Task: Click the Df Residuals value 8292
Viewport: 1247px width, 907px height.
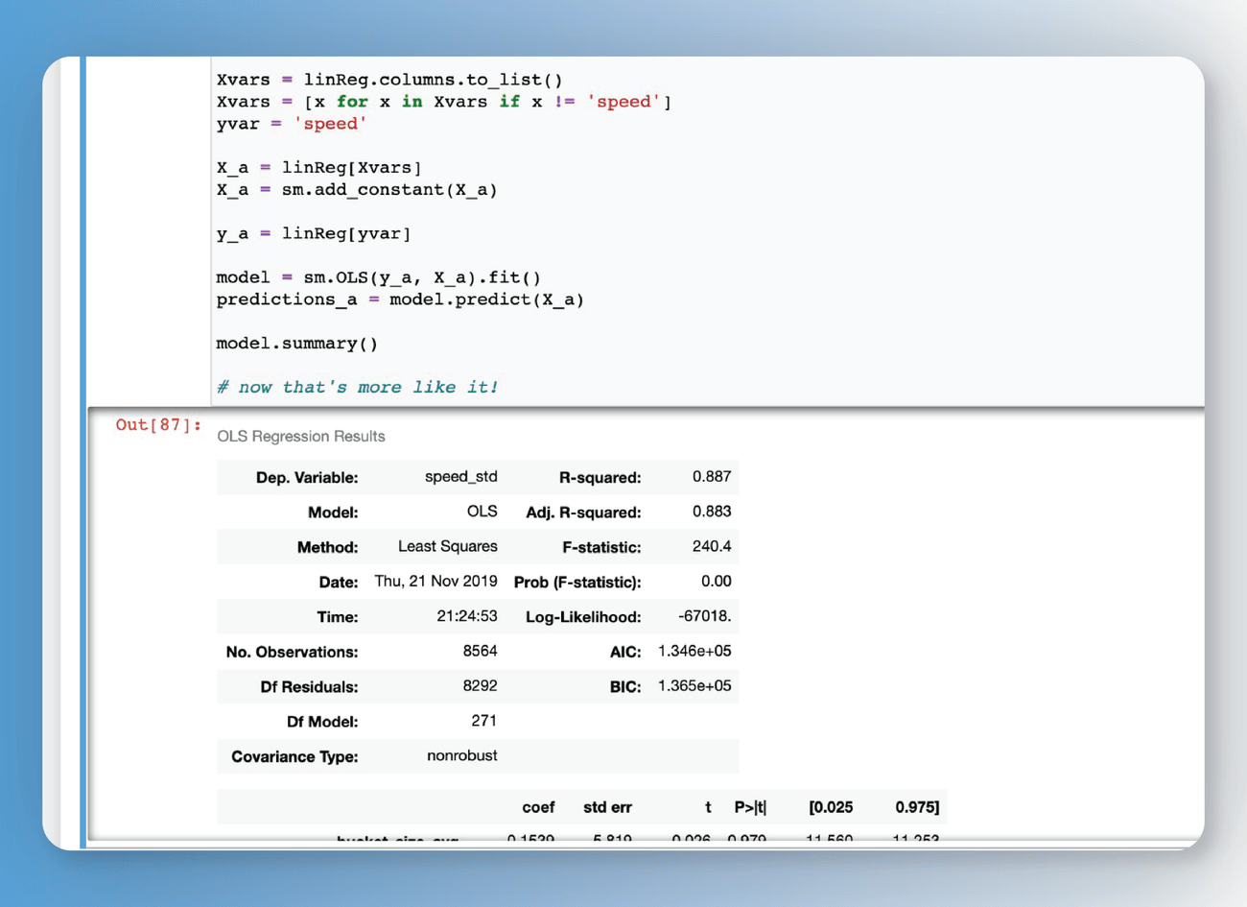Action: pos(480,686)
